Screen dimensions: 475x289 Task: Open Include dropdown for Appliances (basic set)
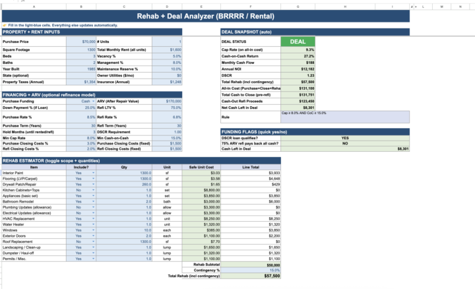(93, 196)
